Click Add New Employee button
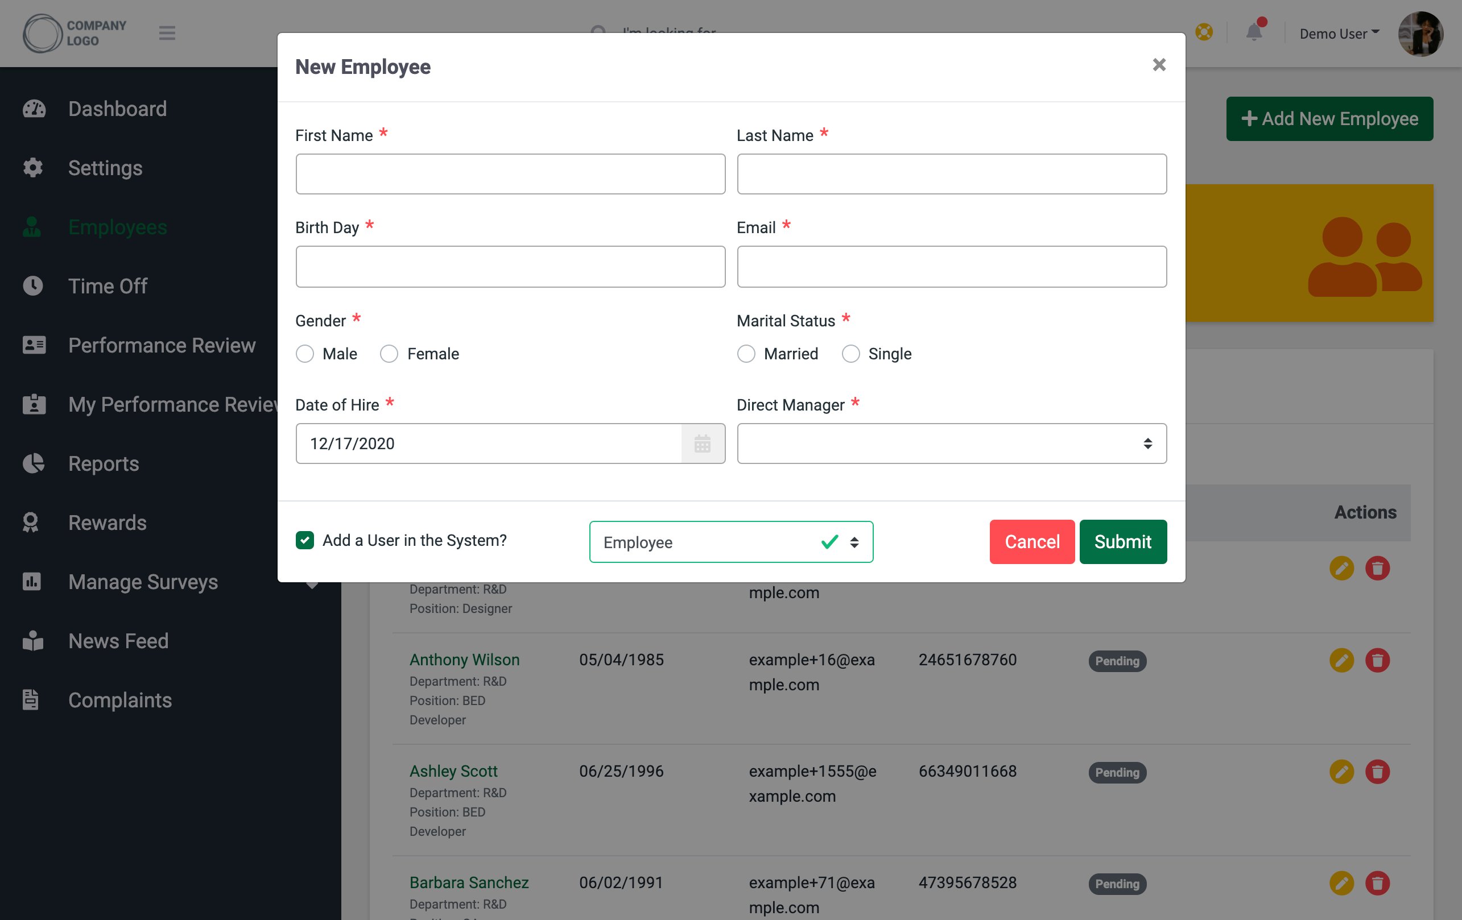This screenshot has width=1462, height=920. point(1329,118)
